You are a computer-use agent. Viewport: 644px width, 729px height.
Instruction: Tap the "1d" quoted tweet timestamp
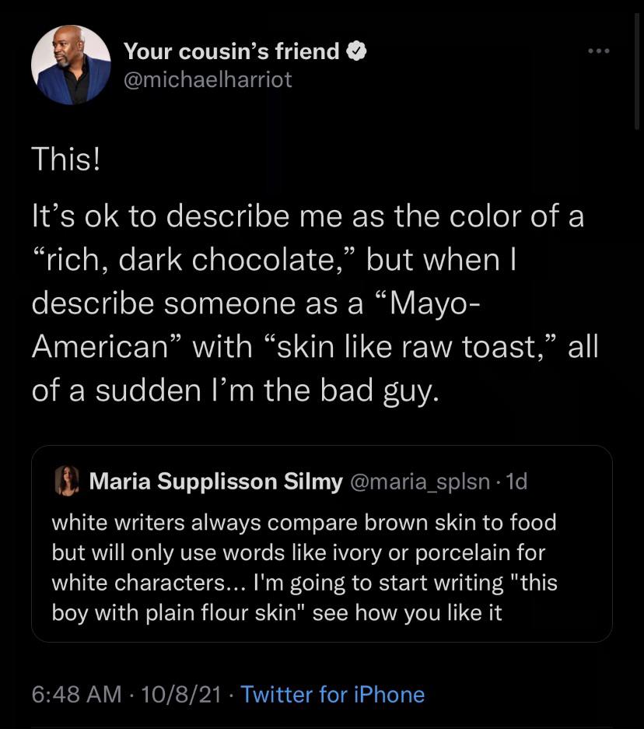pos(516,482)
